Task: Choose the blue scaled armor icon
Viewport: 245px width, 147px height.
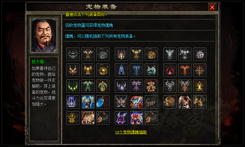Action: 136,70
